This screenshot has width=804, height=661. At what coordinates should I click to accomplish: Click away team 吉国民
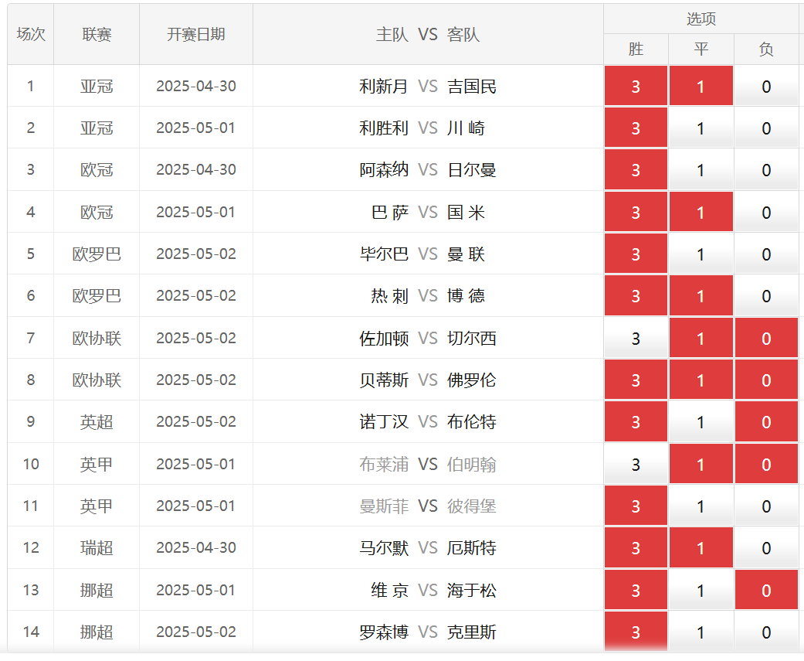(472, 86)
